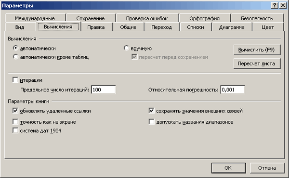
Task: Click the 'Пересчет листа' button
Action: [257, 64]
